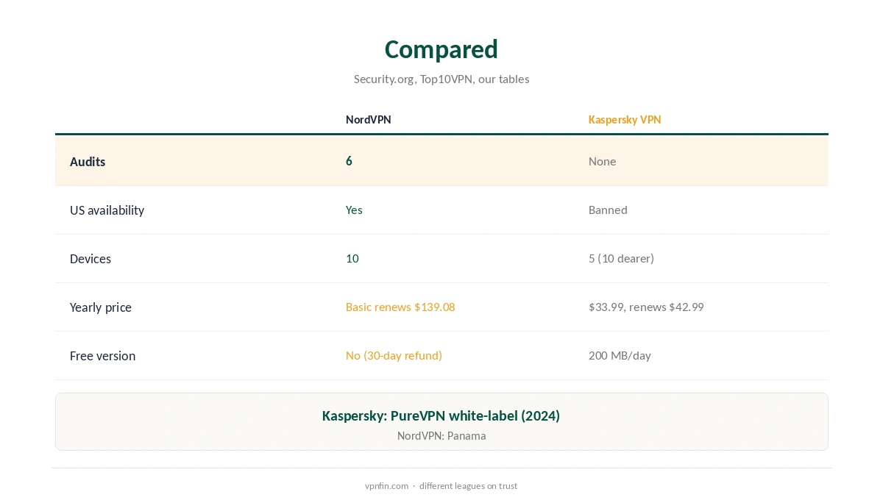Image resolution: width=883 pixels, height=500 pixels.
Task: Click the Kaspersky VPN column header
Action: pos(625,119)
